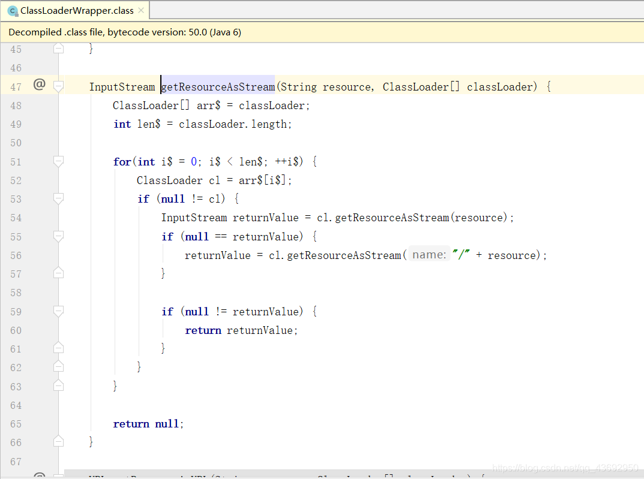Click line number 47 in the gutter
This screenshot has width=644, height=479.
(x=16, y=87)
